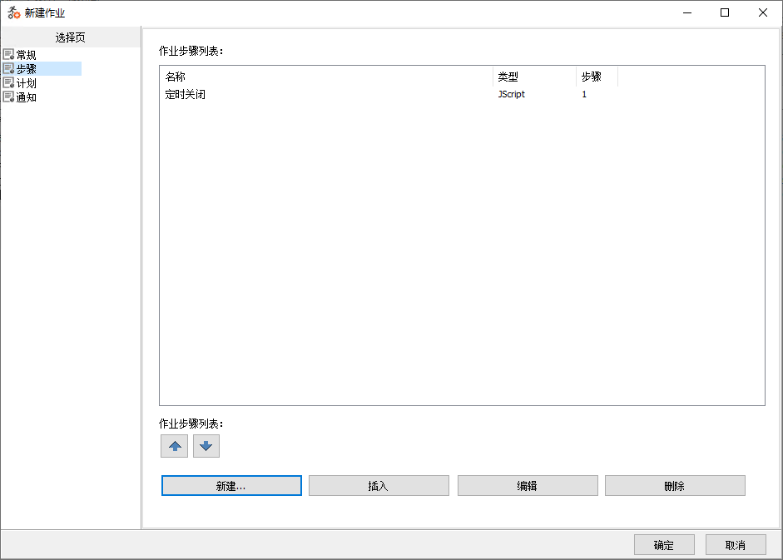Click the 计划 page icon
The height and width of the screenshot is (560, 783).
pyautogui.click(x=8, y=82)
